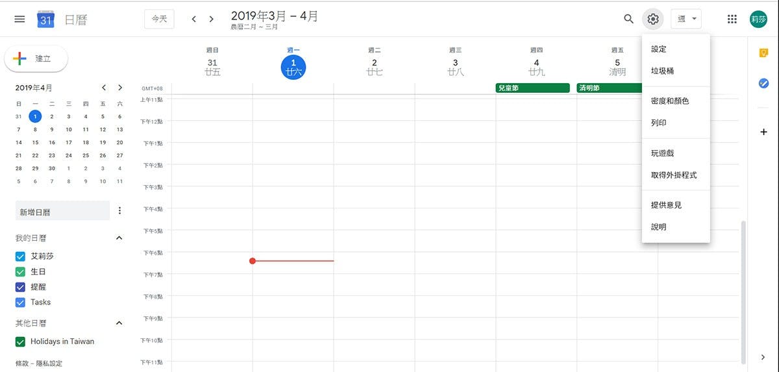Previous month arrow in mini calendar
Screen dimensions: 779x372
point(103,88)
